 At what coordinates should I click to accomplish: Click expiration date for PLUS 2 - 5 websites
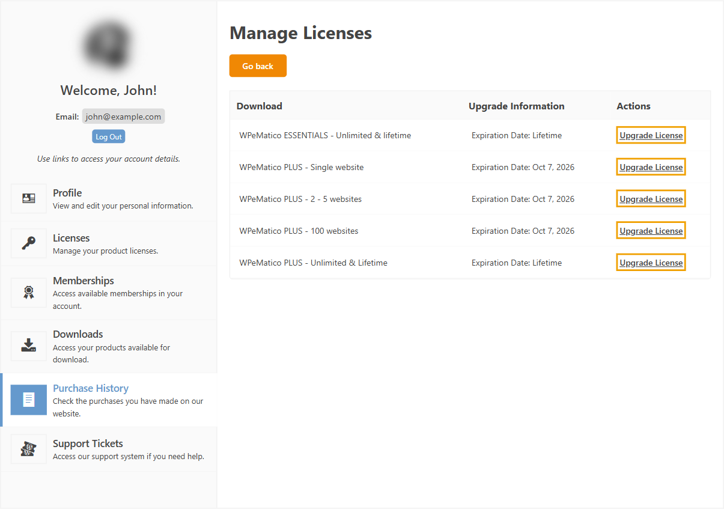523,199
